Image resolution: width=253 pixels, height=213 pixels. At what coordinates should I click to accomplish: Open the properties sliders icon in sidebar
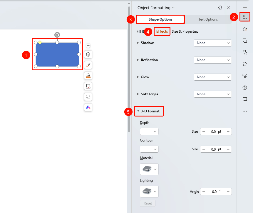pos(245,17)
